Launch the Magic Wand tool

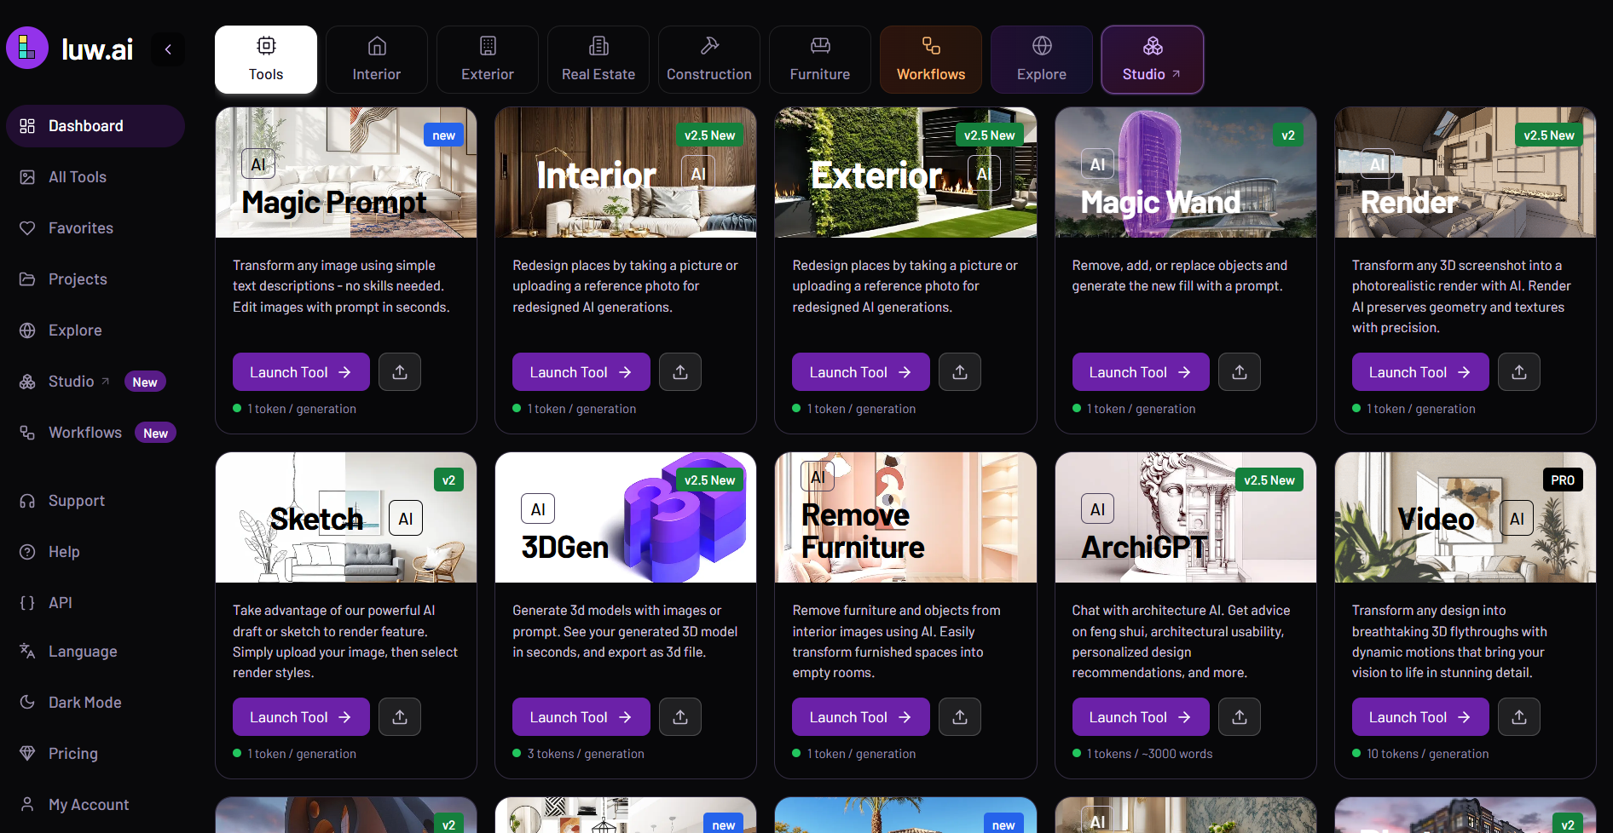[x=1141, y=372]
